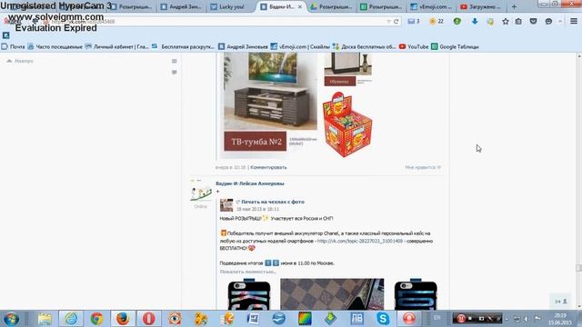The width and height of the screenshot is (582, 327).
Task: Open the YouTube 'Загружено' browser tab
Action: point(481,6)
